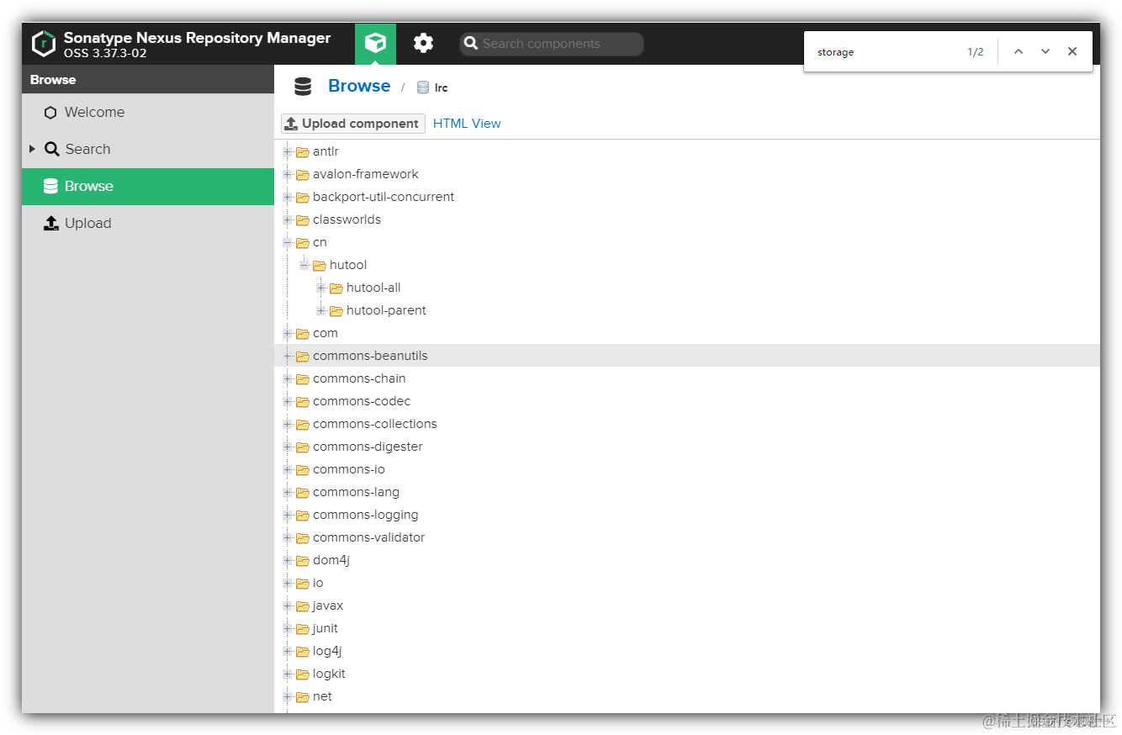
Task: Click the hutool-all folder icon
Action: pos(336,288)
